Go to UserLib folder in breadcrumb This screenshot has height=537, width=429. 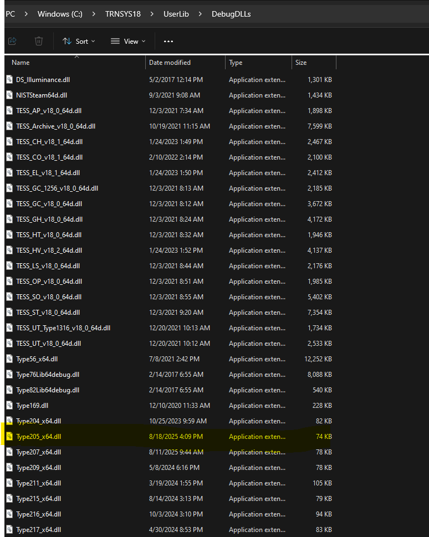pyautogui.click(x=176, y=14)
